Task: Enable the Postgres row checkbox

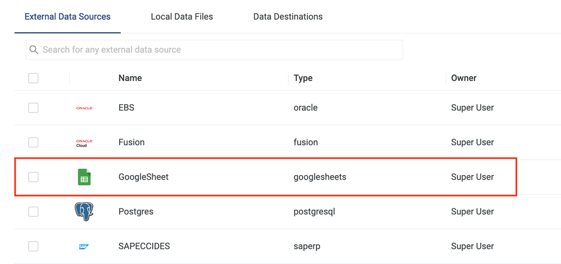Action: (33, 212)
